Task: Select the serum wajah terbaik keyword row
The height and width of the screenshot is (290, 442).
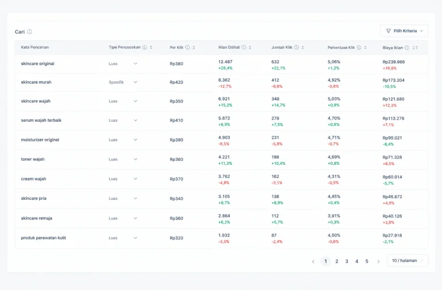Action: tap(221, 121)
